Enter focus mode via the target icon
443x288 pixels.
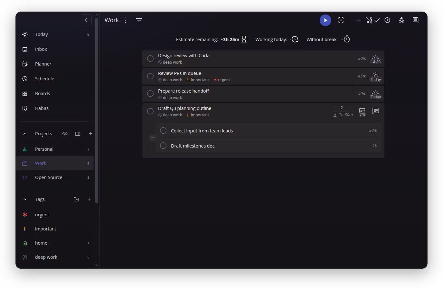(x=341, y=20)
